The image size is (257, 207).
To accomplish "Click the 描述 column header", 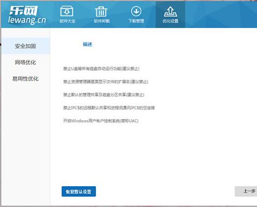I will 87,44.
